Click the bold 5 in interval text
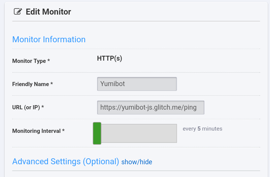This screenshot has height=177, width=270. click(x=199, y=129)
